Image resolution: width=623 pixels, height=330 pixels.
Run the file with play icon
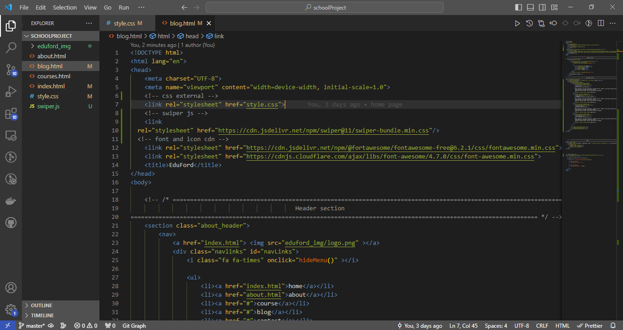517,23
